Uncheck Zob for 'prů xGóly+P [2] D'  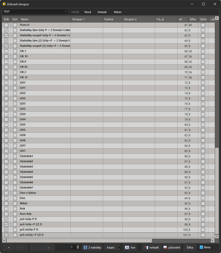pos(6,235)
